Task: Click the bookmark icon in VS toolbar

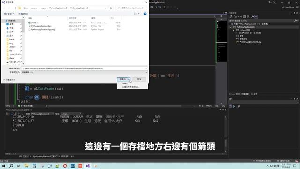Action: (164, 8)
